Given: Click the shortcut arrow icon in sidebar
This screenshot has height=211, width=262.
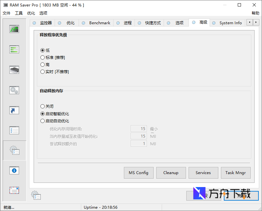Looking at the screenshot, I should click(x=14, y=110).
